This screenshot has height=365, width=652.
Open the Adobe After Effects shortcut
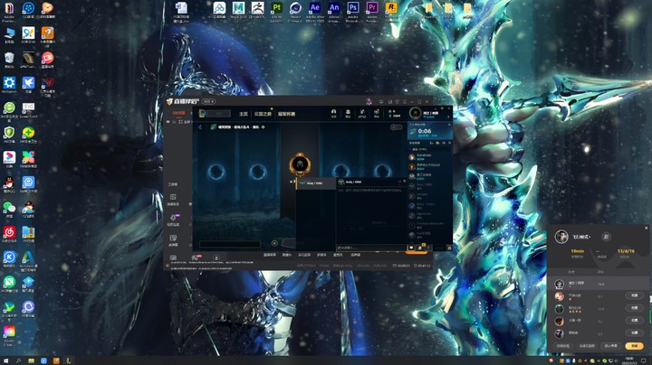point(315,8)
